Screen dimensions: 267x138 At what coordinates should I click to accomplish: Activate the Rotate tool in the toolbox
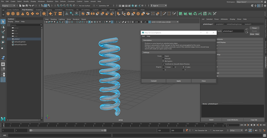click(x=3, y=42)
